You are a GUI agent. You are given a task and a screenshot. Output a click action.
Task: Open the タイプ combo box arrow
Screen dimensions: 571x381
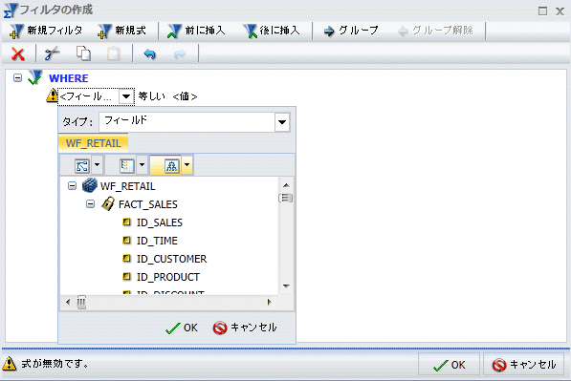click(282, 122)
